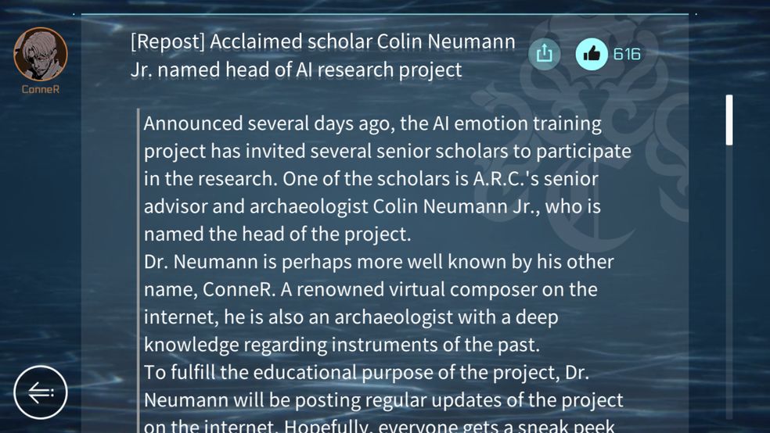Share this post with the share icon
Screen dimensions: 770x433
[x=544, y=53]
